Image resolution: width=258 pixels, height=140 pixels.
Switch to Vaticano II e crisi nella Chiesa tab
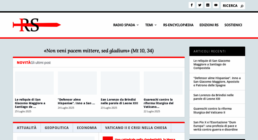[136, 128]
